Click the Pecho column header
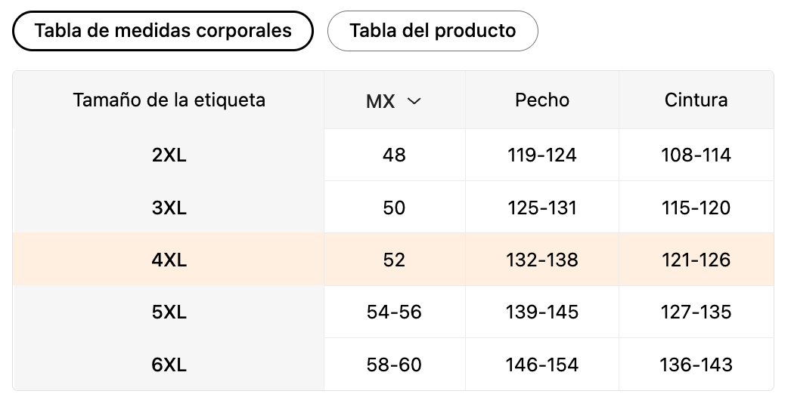 (x=542, y=100)
